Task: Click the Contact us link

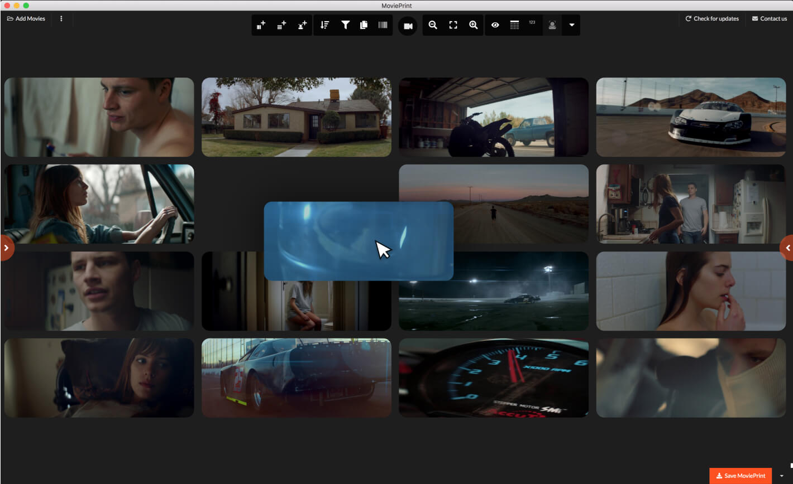Action: pos(770,18)
